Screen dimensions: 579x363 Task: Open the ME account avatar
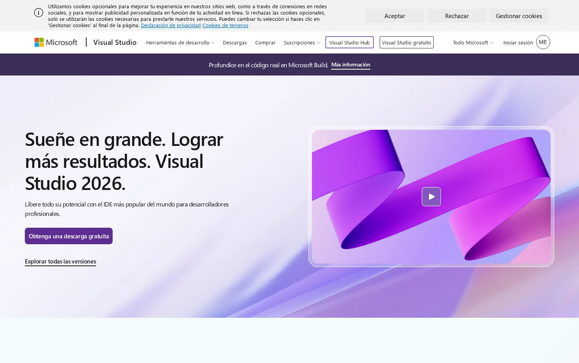543,42
